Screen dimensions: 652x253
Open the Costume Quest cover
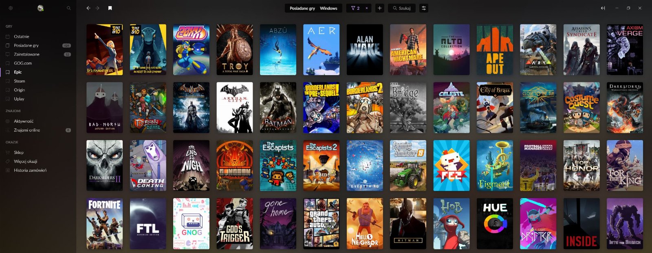(x=582, y=108)
